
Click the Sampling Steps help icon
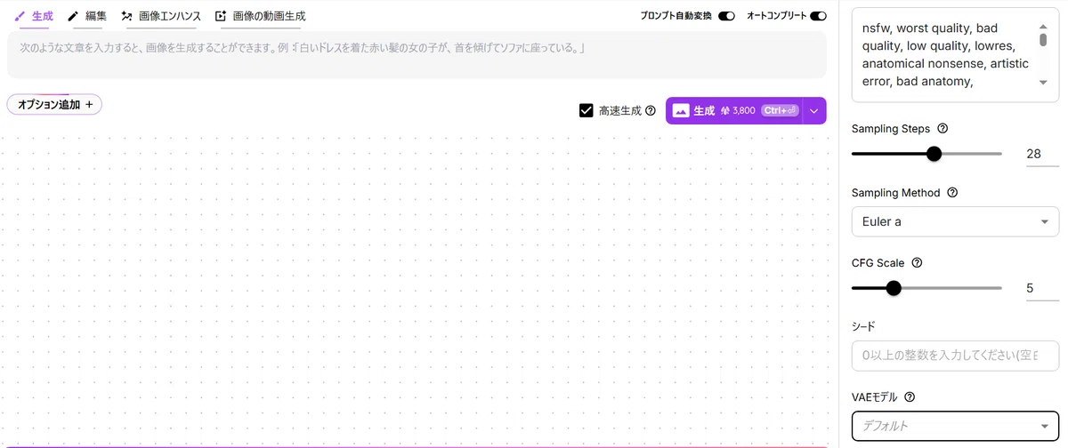coord(943,129)
